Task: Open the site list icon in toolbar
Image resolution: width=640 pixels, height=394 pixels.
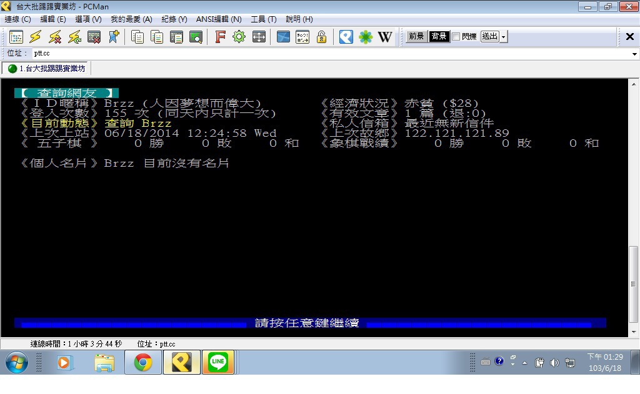Action: (x=16, y=37)
